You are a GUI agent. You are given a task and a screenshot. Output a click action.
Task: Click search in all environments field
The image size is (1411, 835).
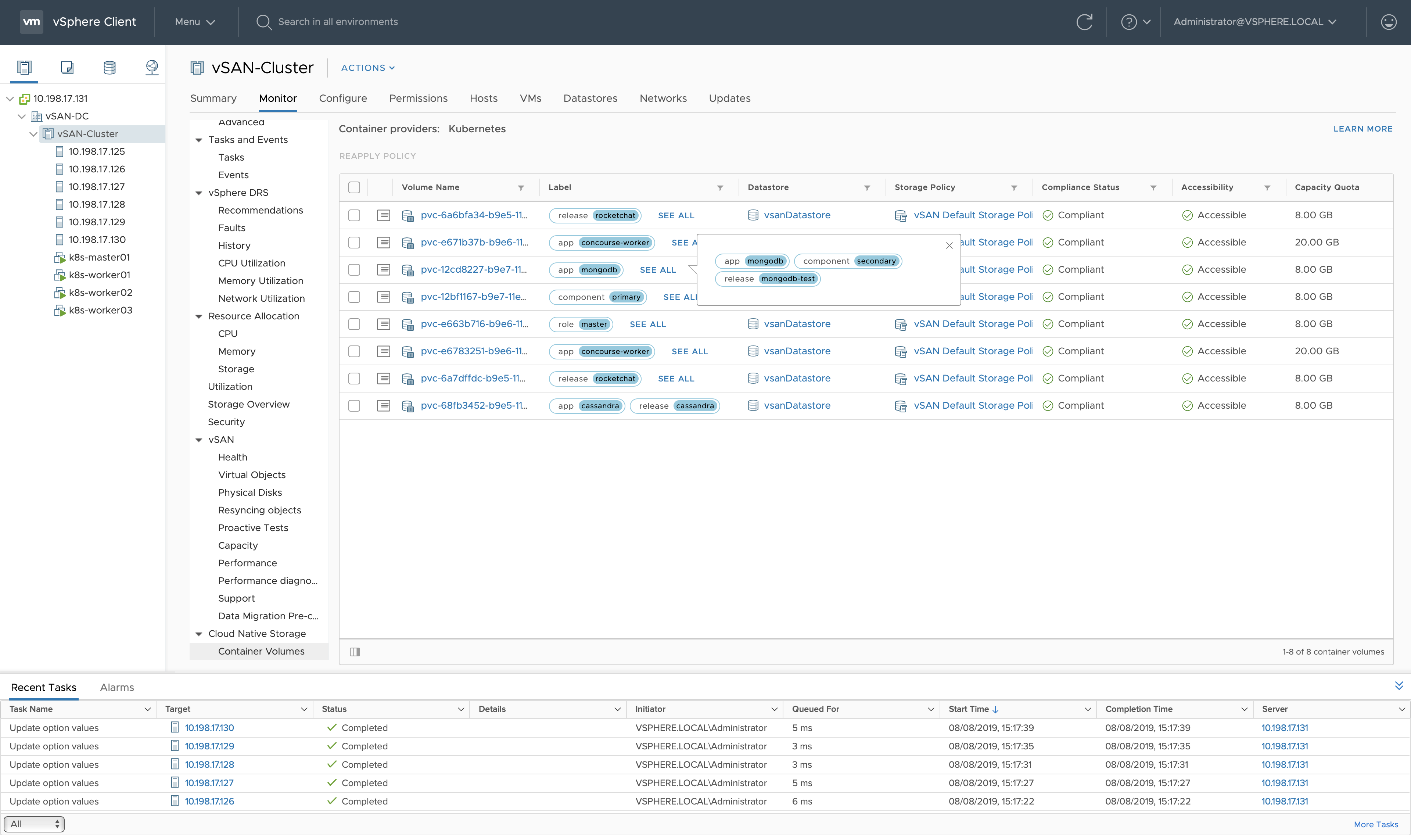pos(338,22)
